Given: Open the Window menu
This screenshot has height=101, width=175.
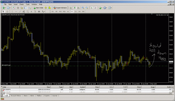Looking at the screenshot, I should pos(34,4).
